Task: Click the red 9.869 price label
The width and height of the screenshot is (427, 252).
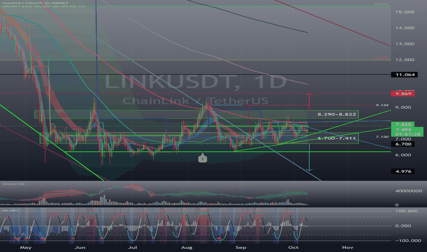Action: tap(403, 94)
